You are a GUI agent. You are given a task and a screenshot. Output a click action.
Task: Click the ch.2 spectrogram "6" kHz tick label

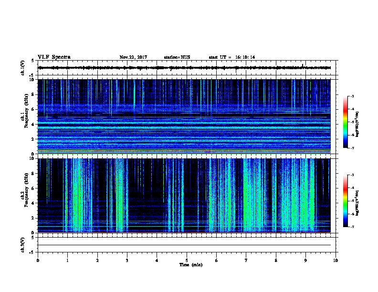pos(33,188)
